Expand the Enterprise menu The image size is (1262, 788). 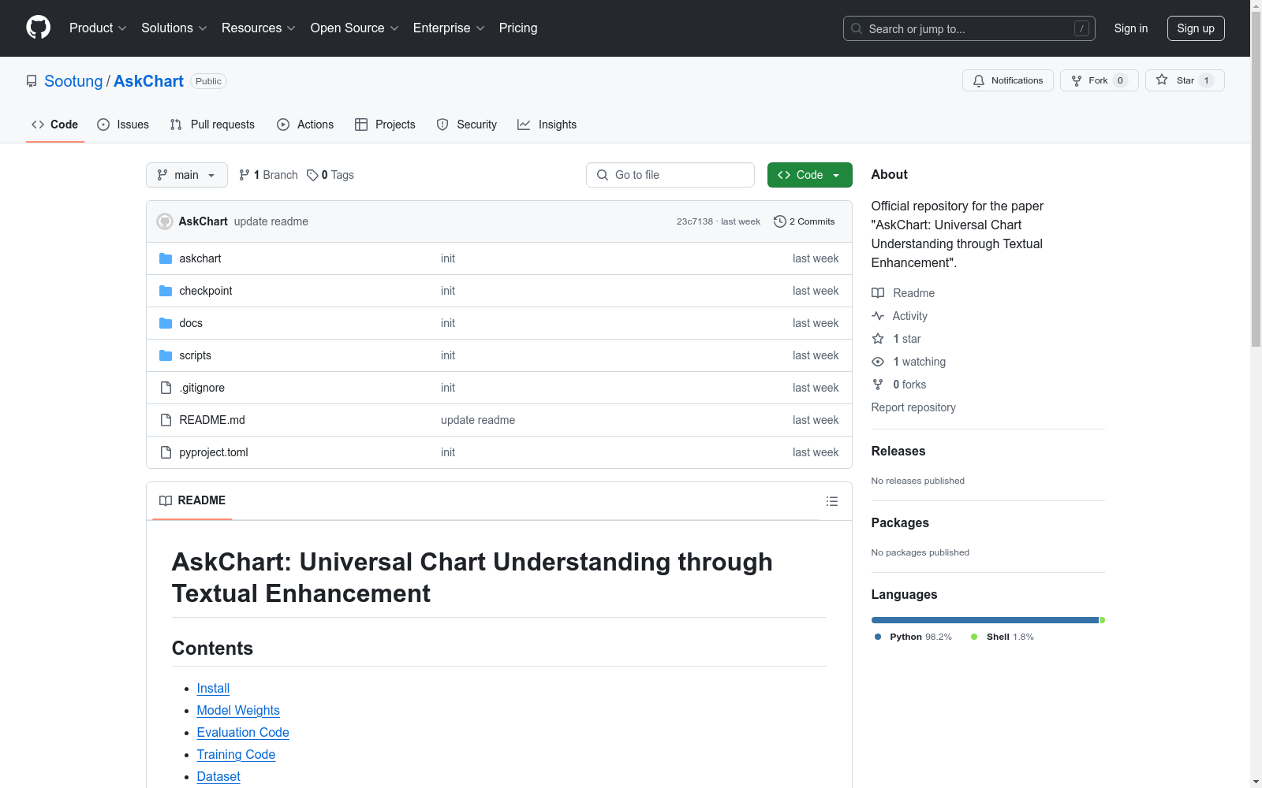449,28
